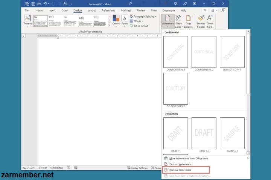Click the Set as Default checkmark button
271x180 pixels.
[139, 26]
